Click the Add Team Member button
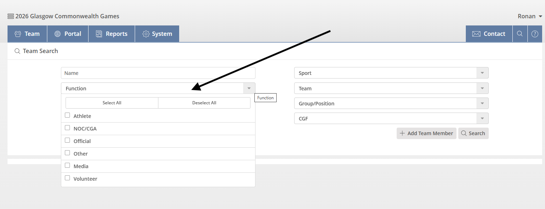 426,133
